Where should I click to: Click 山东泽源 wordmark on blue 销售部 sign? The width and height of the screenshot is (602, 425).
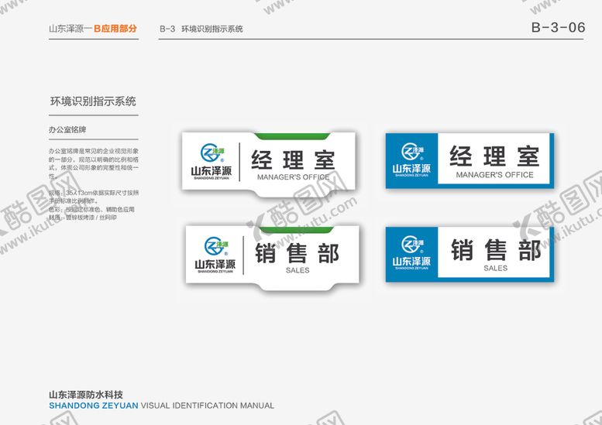(411, 262)
